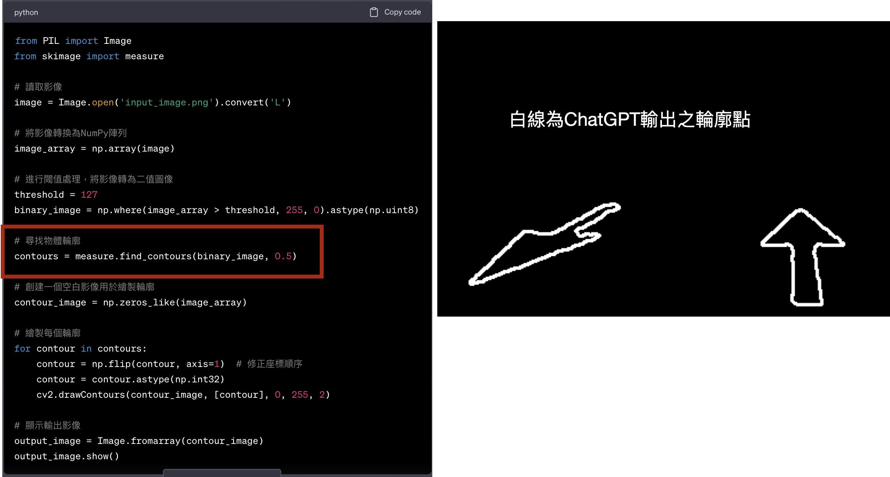Click the cv2.drawContours code line
Viewport: 890px width, 477px height.
pos(183,395)
